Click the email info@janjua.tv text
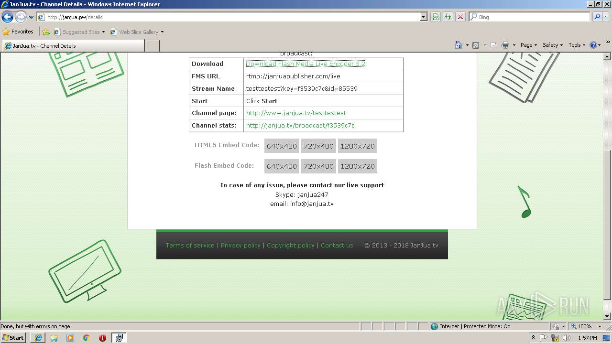612x344 pixels. coord(302,204)
